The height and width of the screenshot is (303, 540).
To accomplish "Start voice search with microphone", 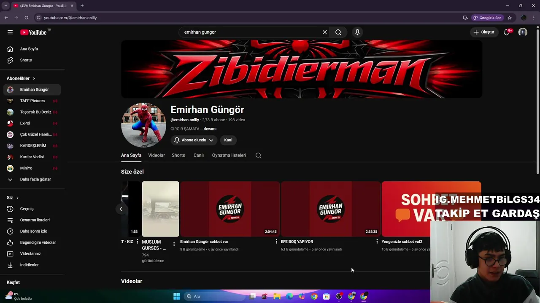I will (x=357, y=32).
